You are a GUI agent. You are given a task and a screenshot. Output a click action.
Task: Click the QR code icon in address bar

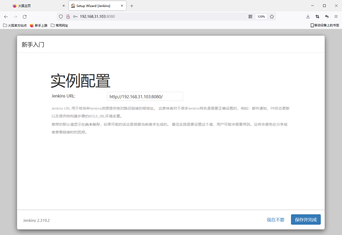tap(250, 17)
